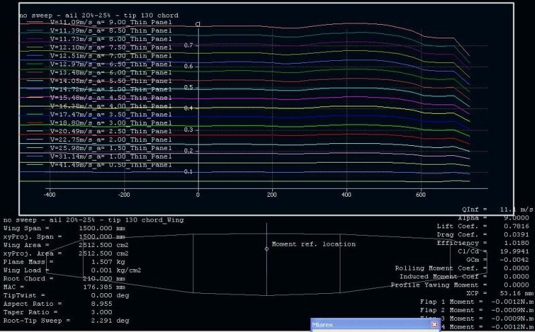Click the 'Drag Coef. =' 0.0391 value
This screenshot has height=332, width=535.
coord(516,235)
